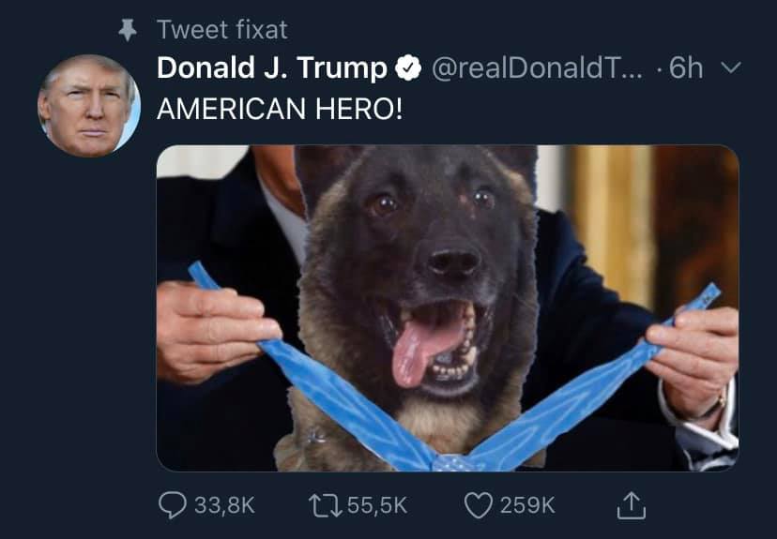View the 33,8K replies count
Viewport: 777px width, 539px height.
(224, 505)
